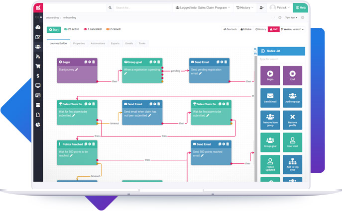This screenshot has height=211, width=342.
Task: Edit Points Reached node description pencil
Action: click(x=71, y=156)
